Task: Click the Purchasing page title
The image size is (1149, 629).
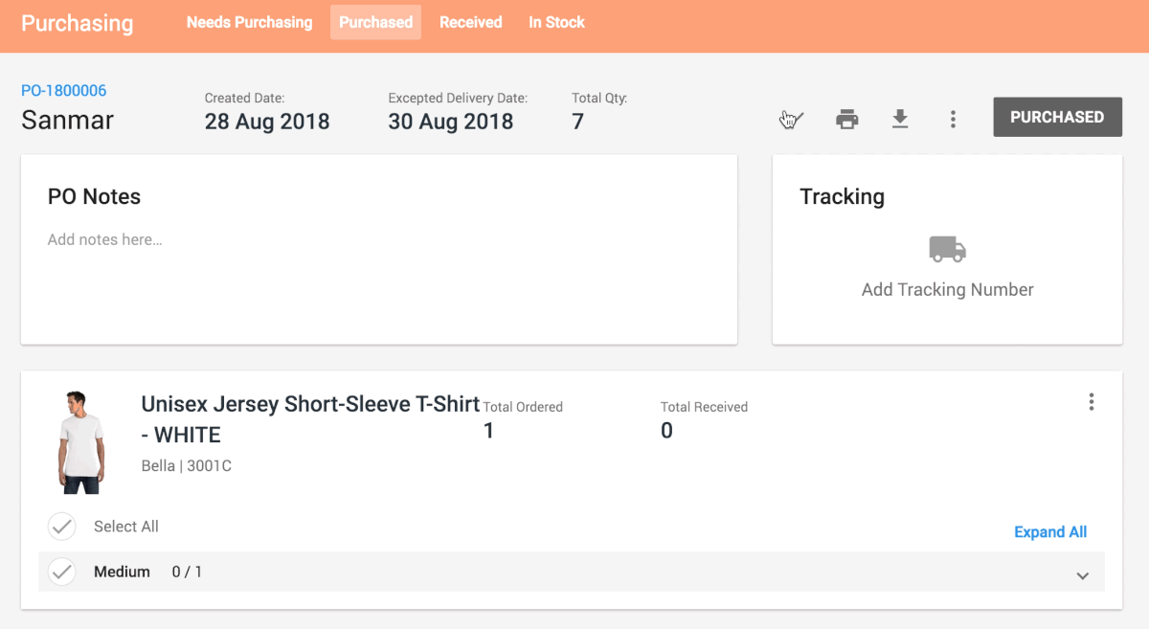Action: coord(78,24)
